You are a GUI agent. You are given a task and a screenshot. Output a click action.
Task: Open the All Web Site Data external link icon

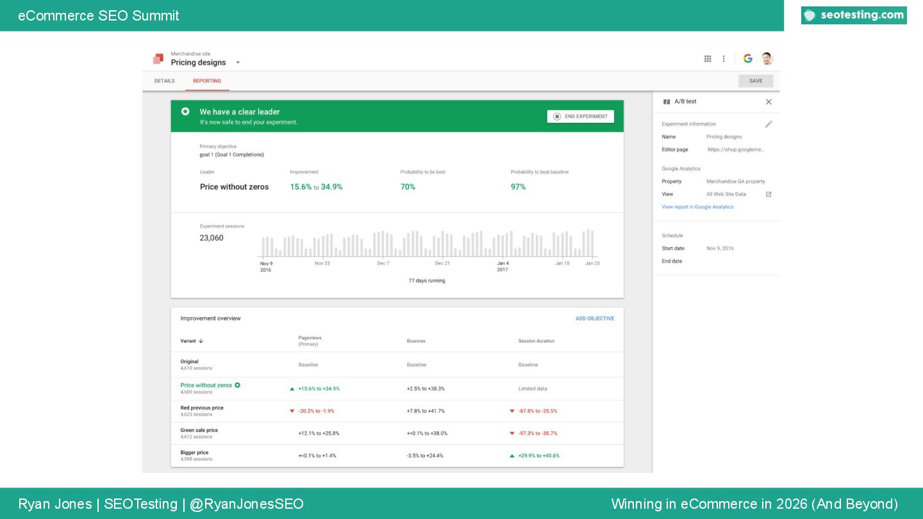(769, 194)
